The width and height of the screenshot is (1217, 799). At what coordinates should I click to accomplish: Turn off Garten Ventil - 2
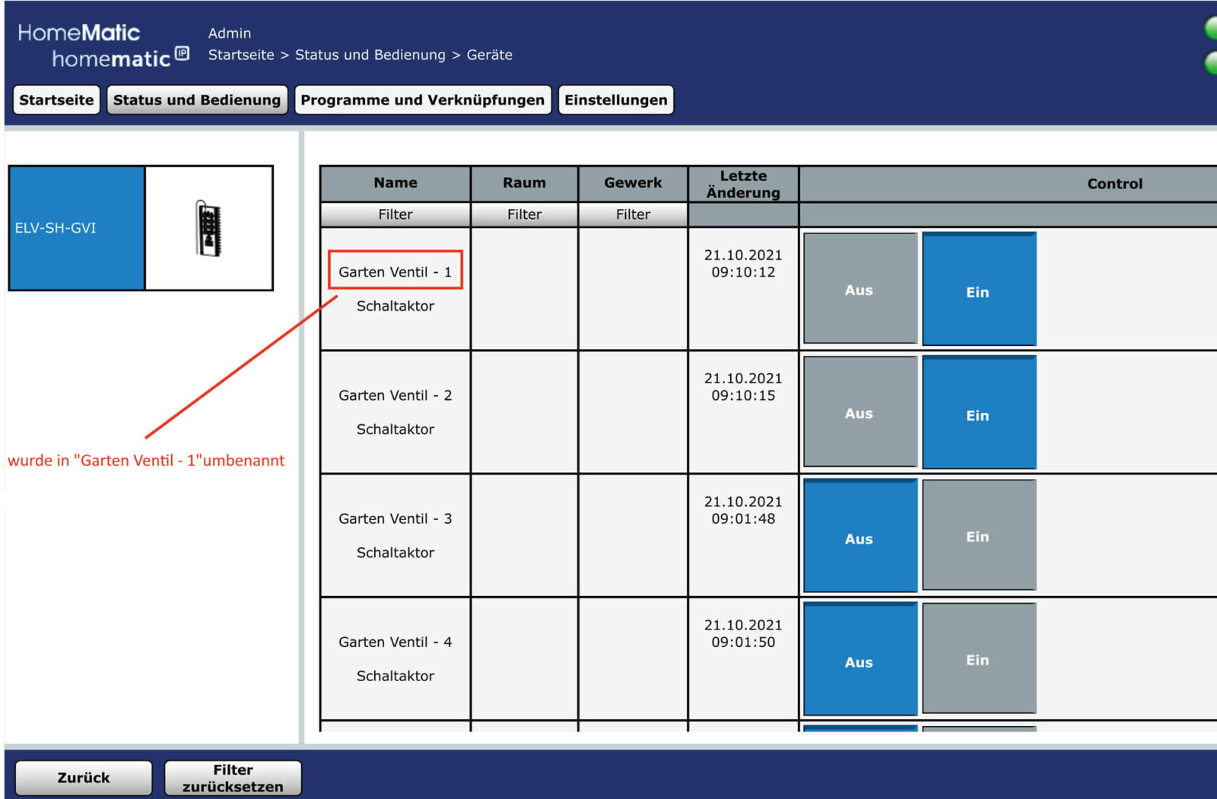point(860,412)
